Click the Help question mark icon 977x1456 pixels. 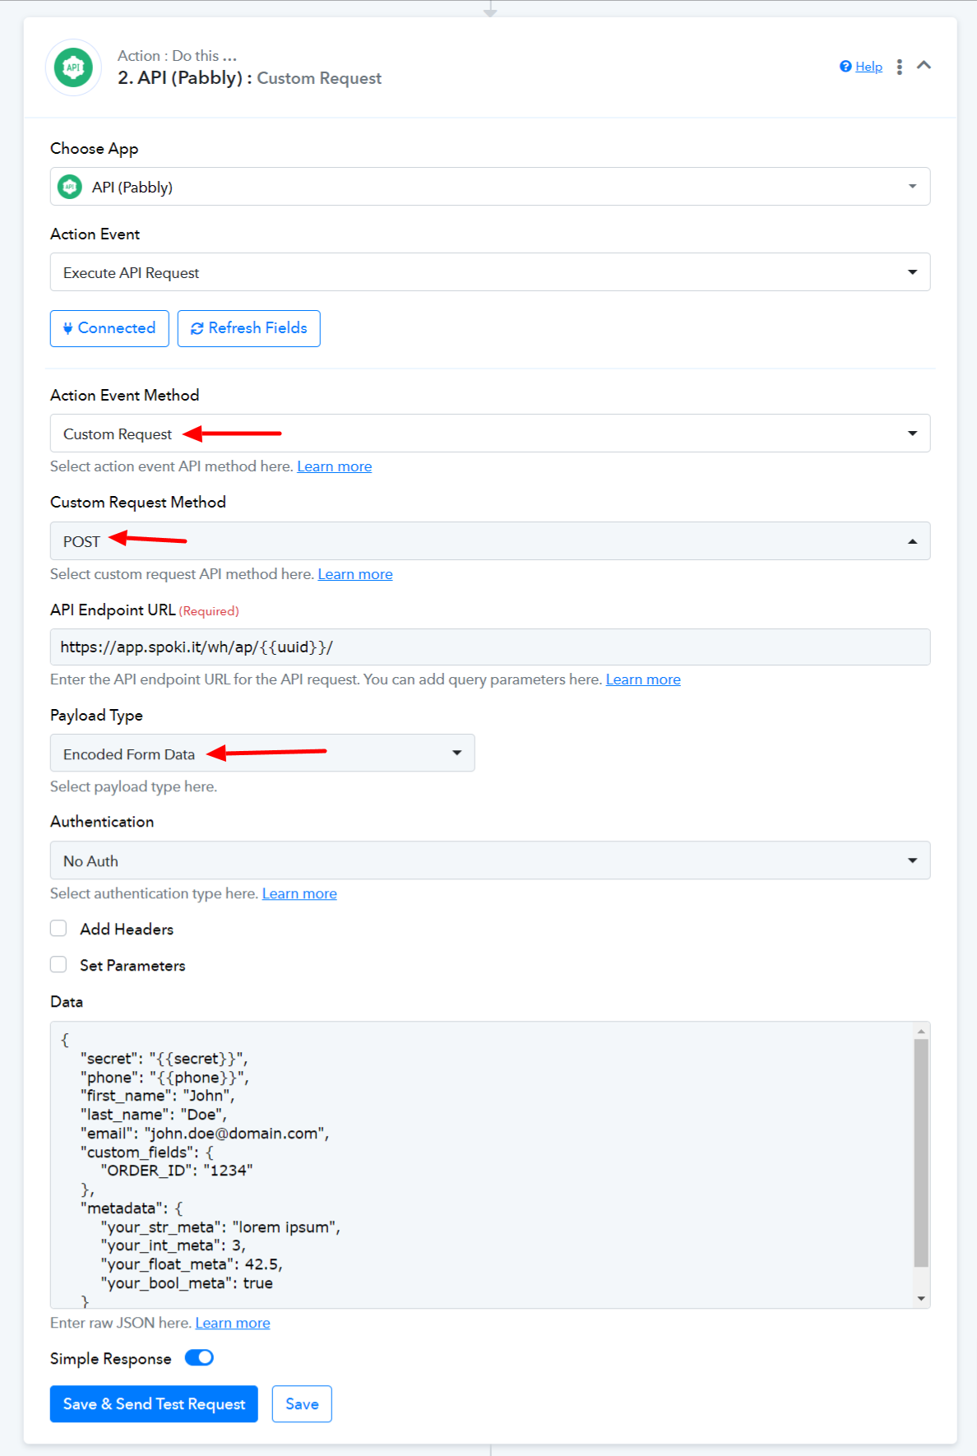(845, 67)
